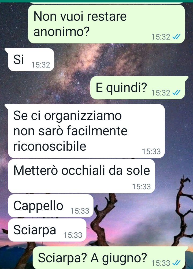The width and height of the screenshot is (193, 269).
Task: Select the 'Metterò occhiali da sole' message
Action: click(x=81, y=176)
